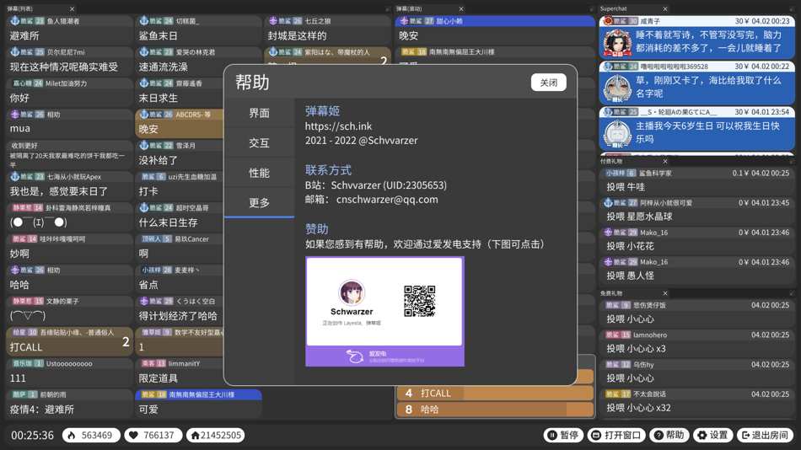Maximize the 付费礼物 panel

pyautogui.click(x=792, y=162)
